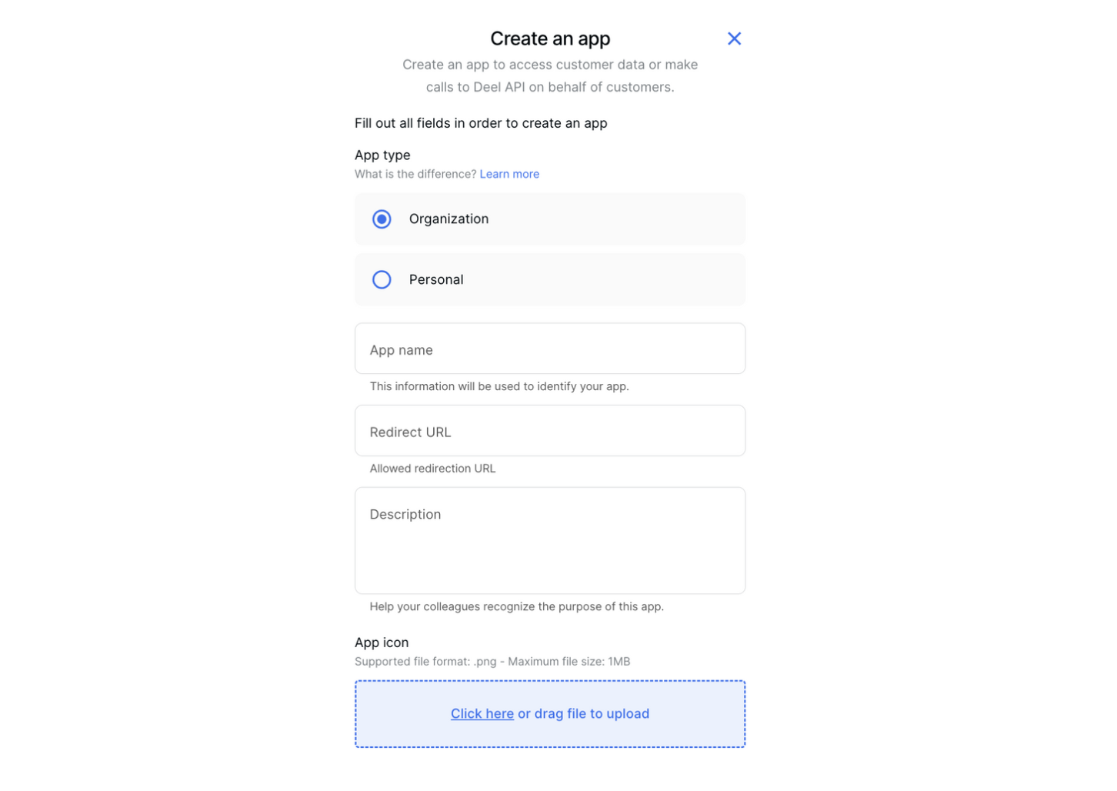
Task: Click the dashed file upload drop zone
Action: pyautogui.click(x=550, y=713)
